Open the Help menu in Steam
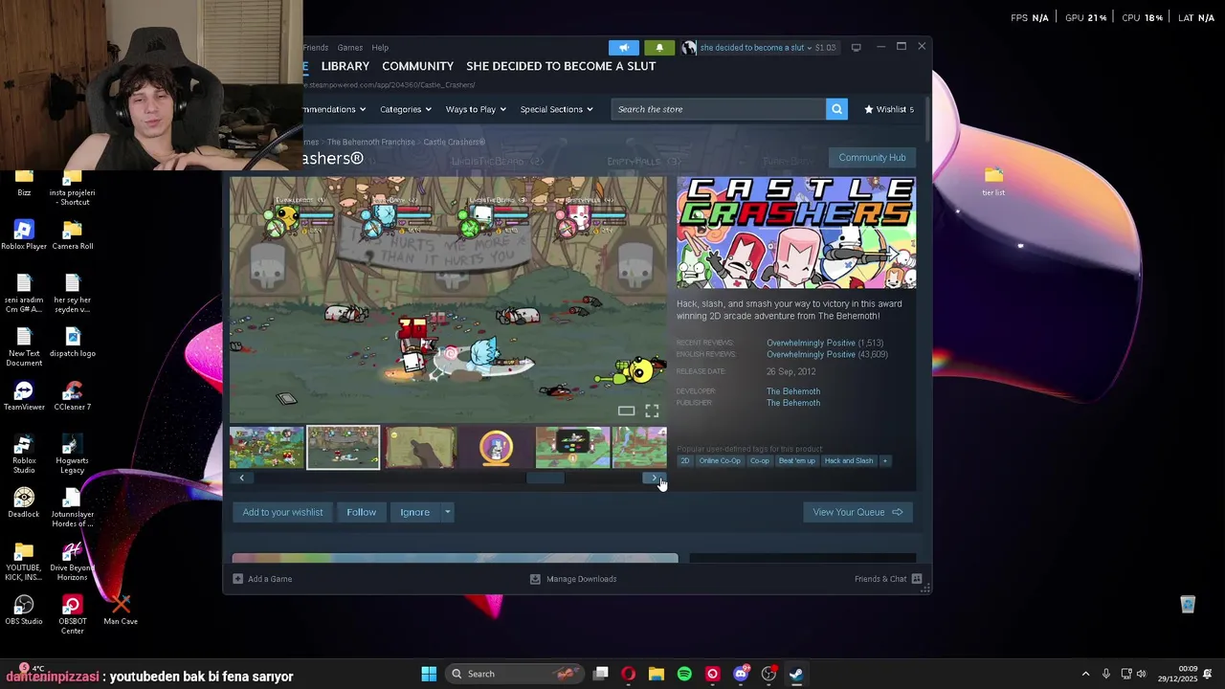1225x689 pixels. 380,48
